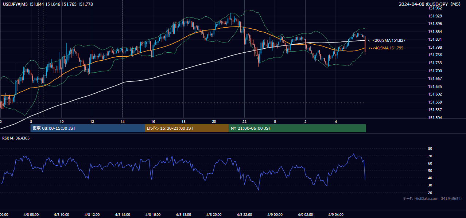Click hour label 16 below the price chart

pyautogui.click(x=153, y=121)
